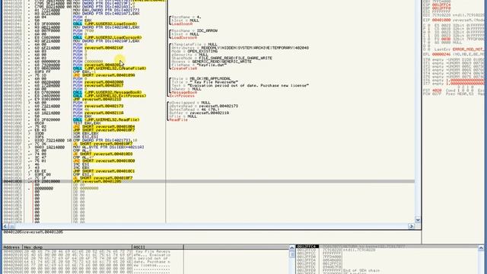Select JNZ SHORT reverseM.004010B4 line

(103, 127)
